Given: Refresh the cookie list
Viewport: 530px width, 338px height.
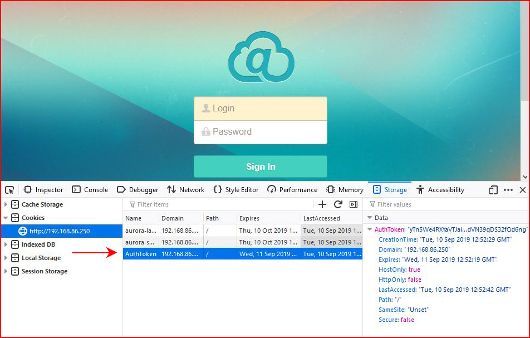Looking at the screenshot, I should [x=338, y=204].
